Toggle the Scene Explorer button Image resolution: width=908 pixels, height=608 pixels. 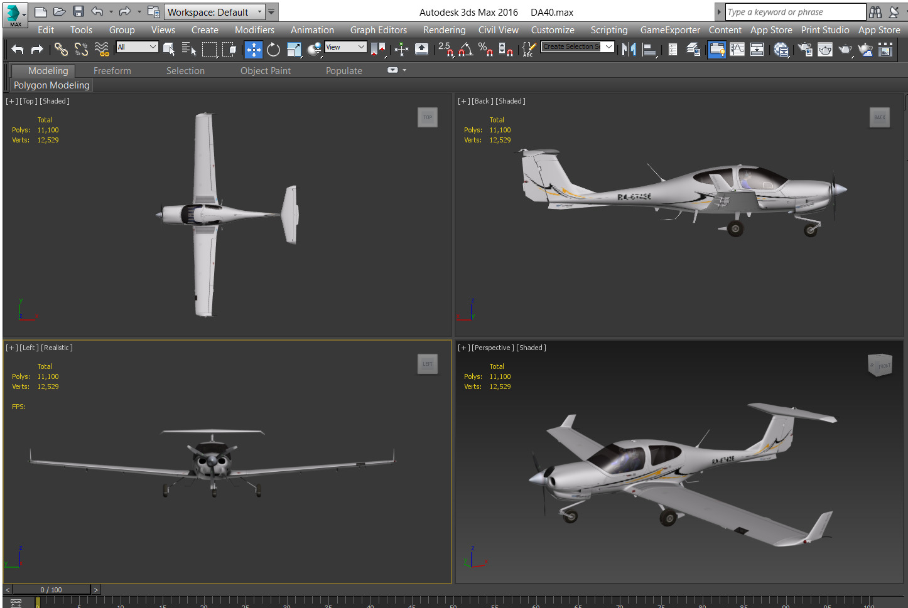pos(673,50)
